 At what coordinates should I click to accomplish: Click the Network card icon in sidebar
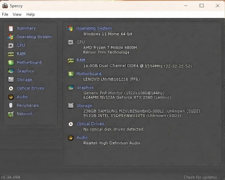(11, 114)
